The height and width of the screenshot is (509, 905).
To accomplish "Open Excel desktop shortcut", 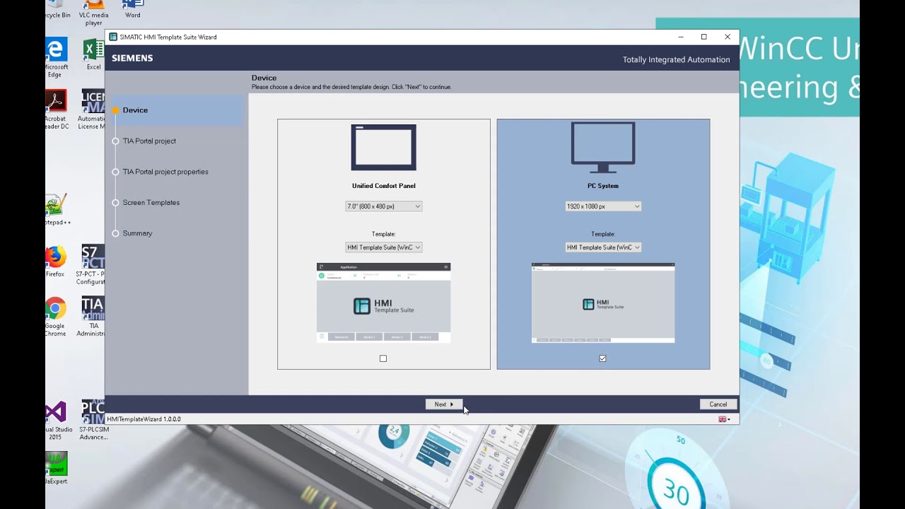I will tap(93, 54).
